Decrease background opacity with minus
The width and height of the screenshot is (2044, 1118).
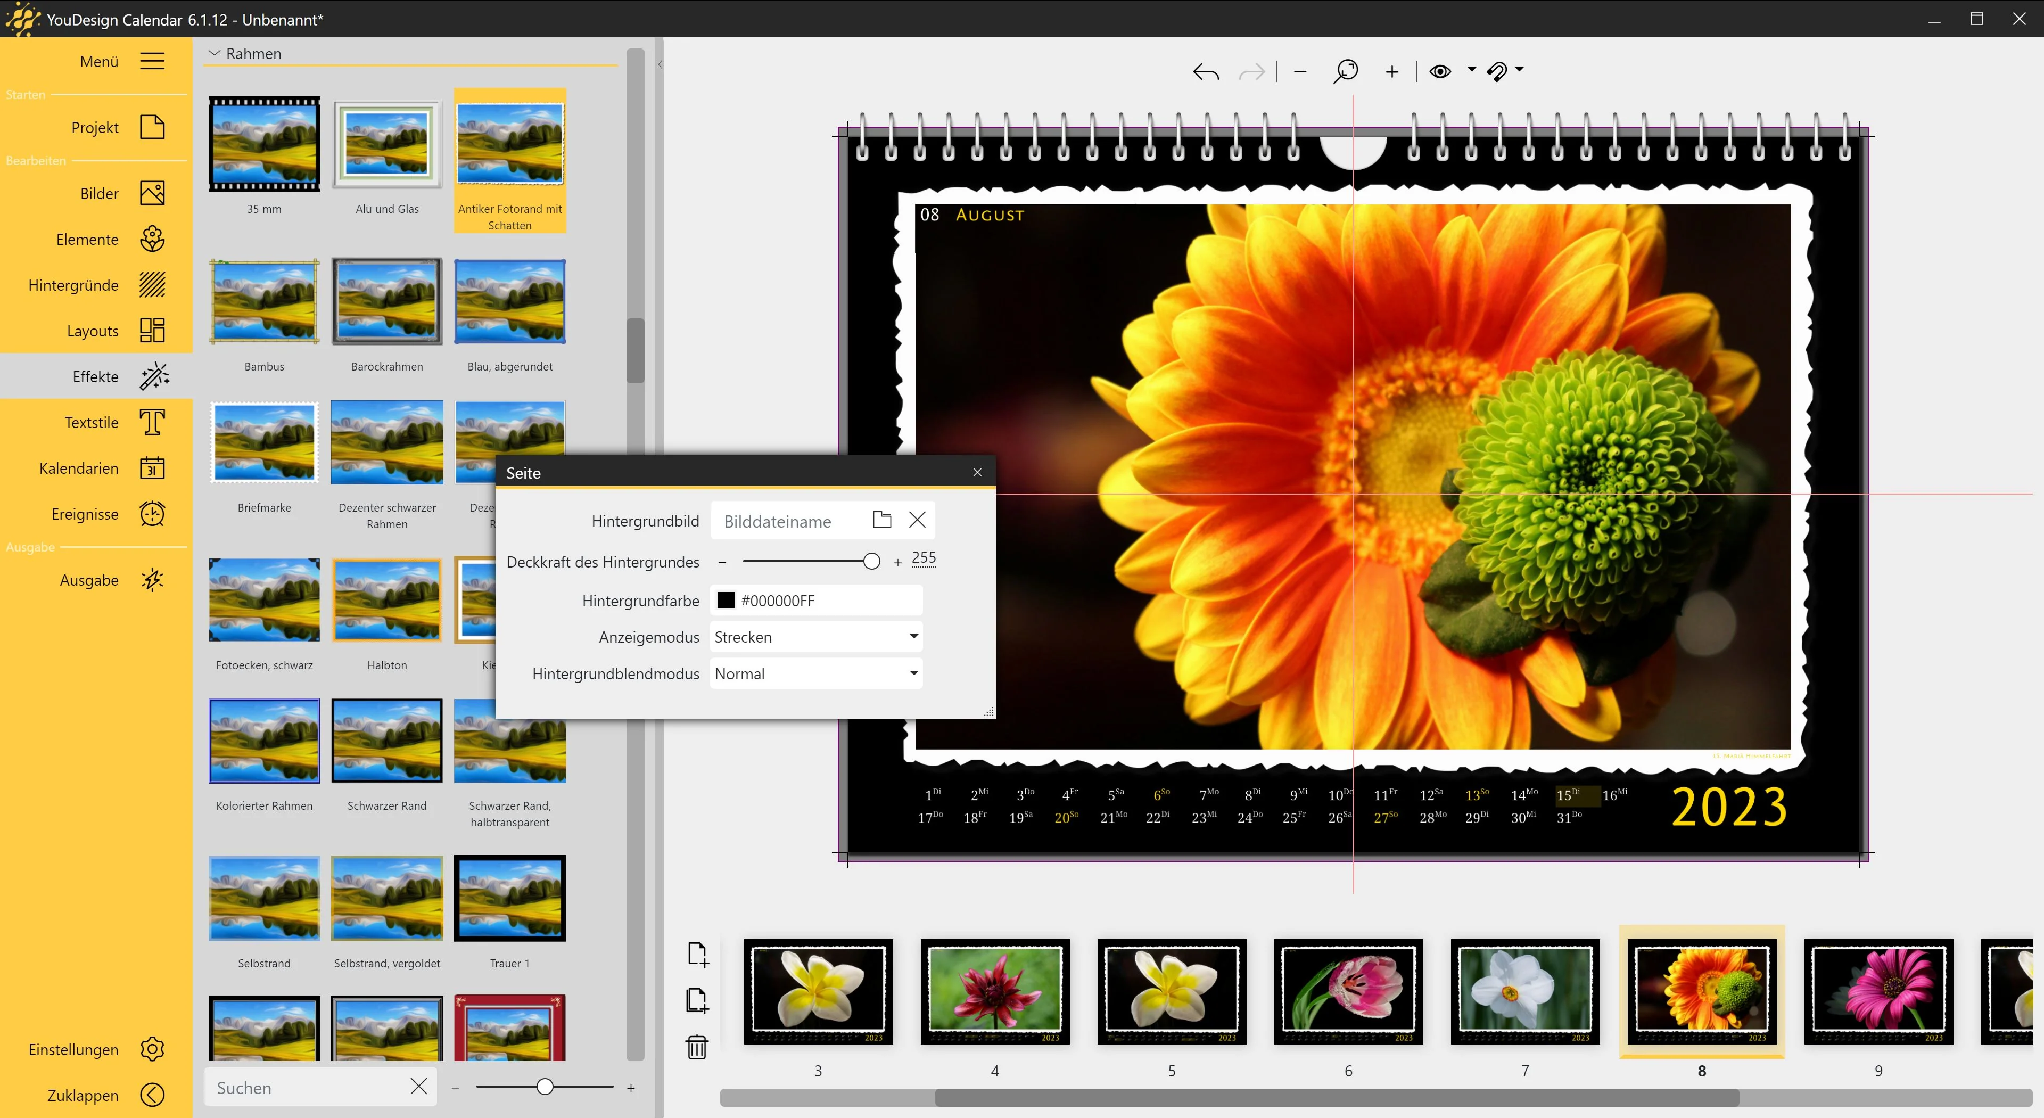(x=722, y=562)
